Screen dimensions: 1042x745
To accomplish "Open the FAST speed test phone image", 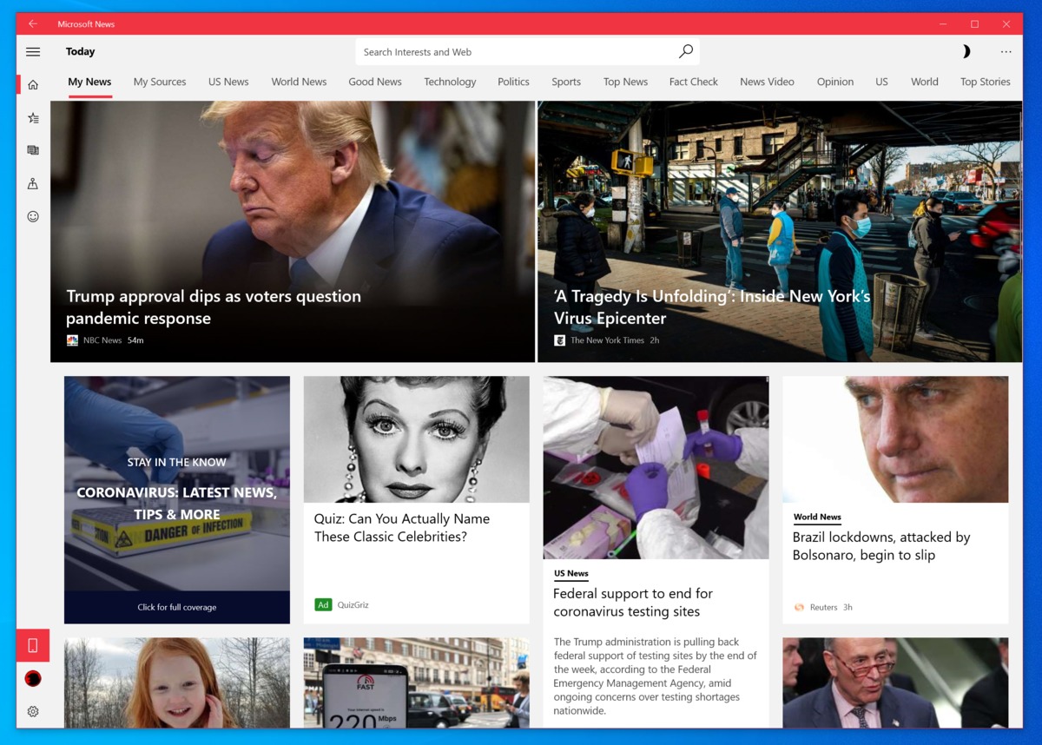I will 417,683.
